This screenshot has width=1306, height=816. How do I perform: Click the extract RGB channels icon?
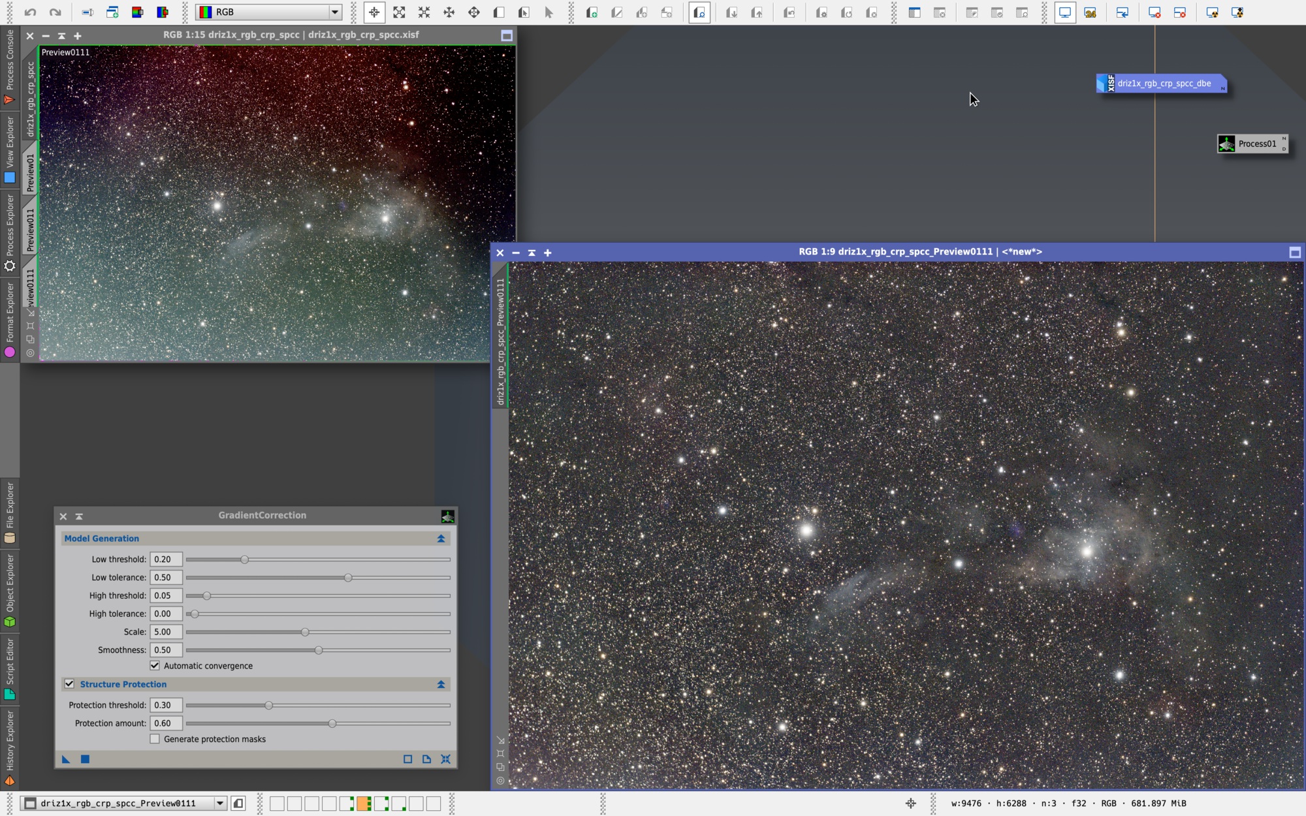pyautogui.click(x=137, y=12)
